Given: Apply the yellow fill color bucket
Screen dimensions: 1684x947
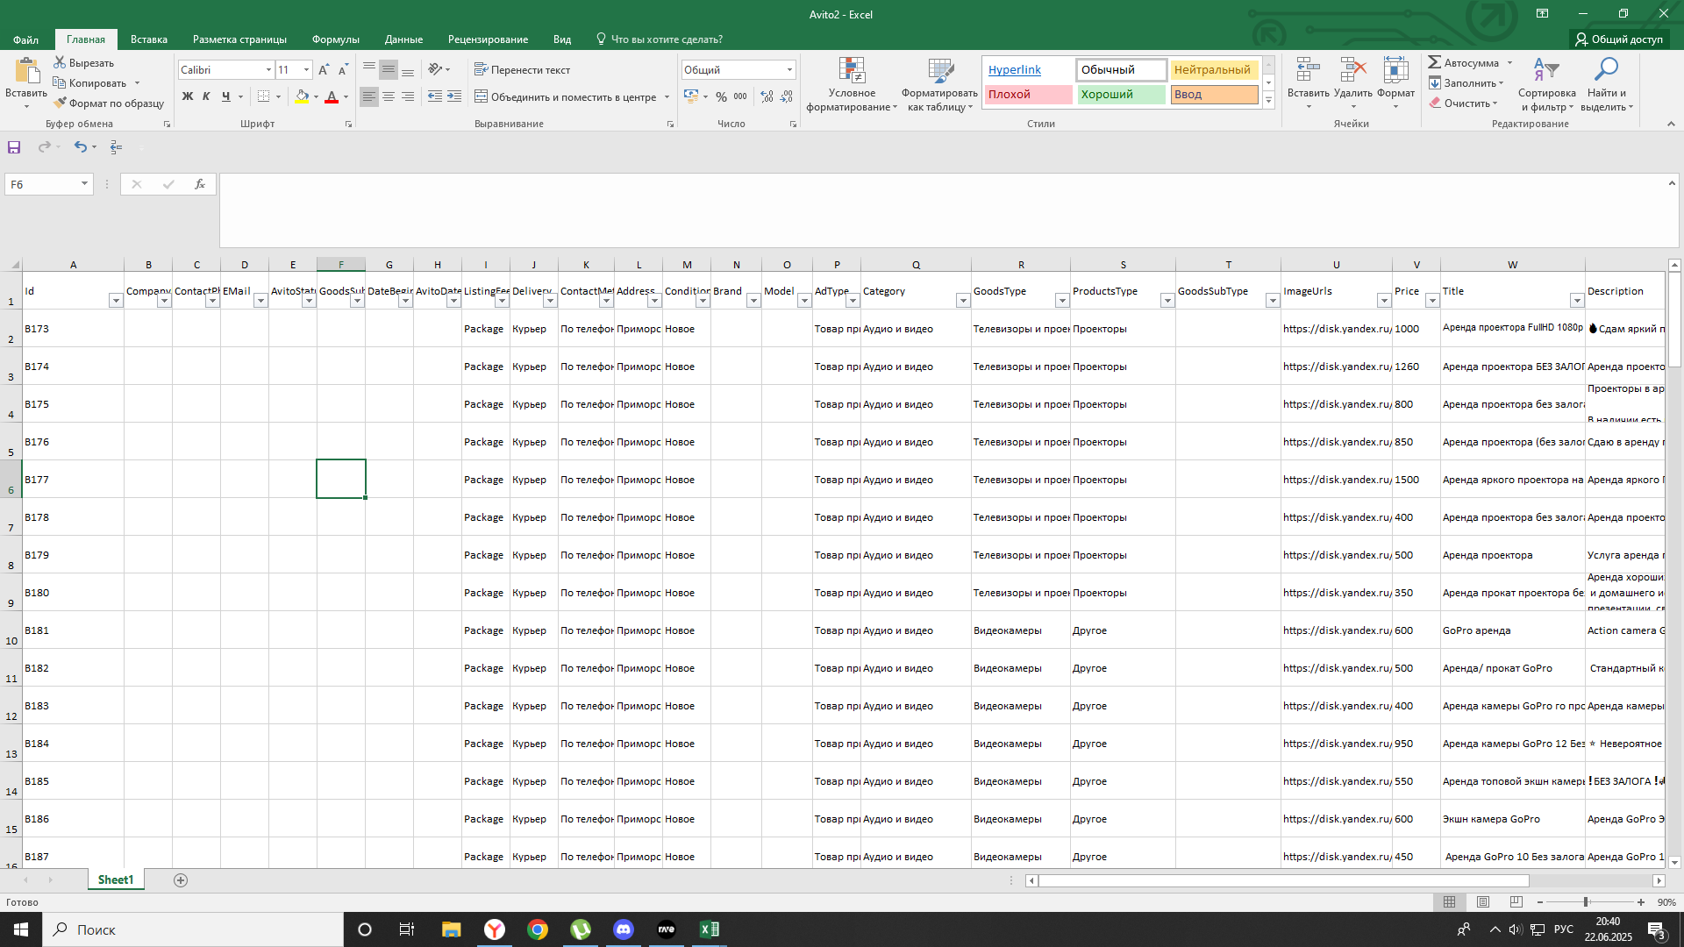Looking at the screenshot, I should (x=302, y=96).
